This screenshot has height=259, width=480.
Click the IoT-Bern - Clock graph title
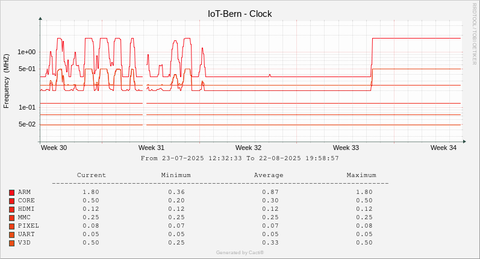[x=240, y=14]
